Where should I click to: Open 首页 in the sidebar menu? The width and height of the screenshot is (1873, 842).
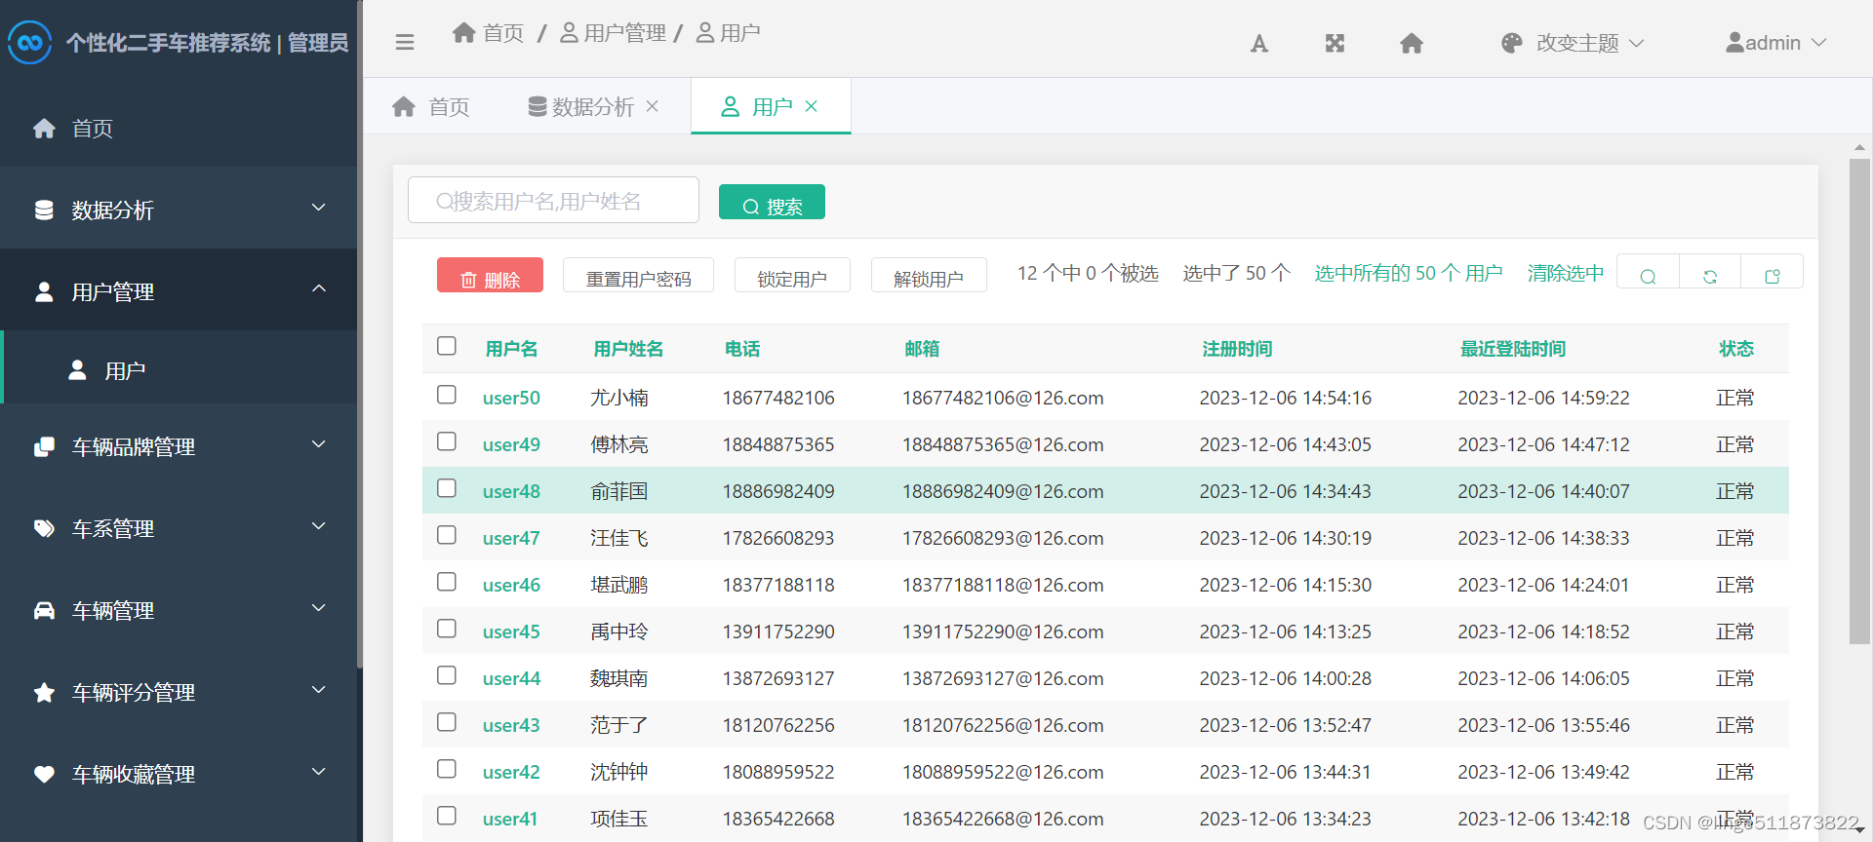tap(179, 129)
